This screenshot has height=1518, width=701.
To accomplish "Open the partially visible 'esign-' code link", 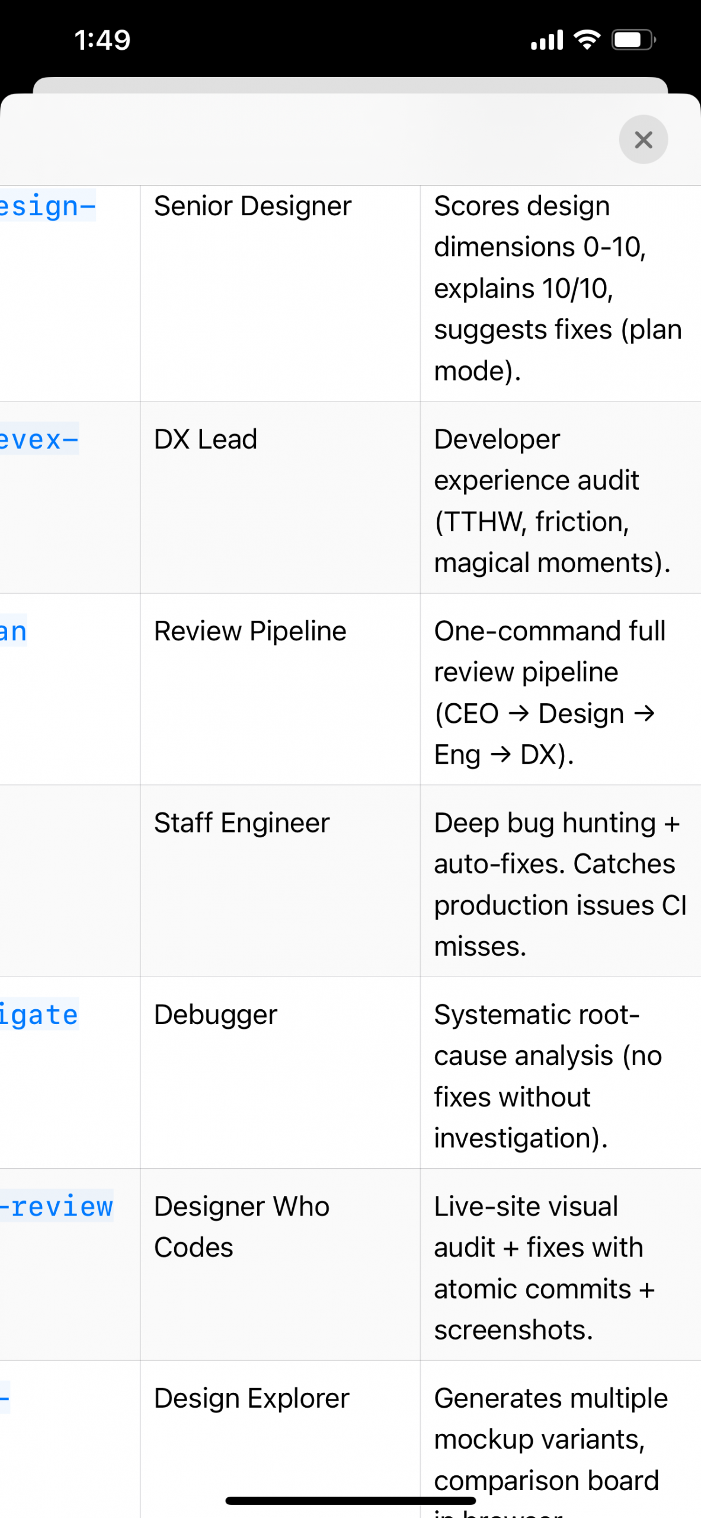I will [x=47, y=206].
